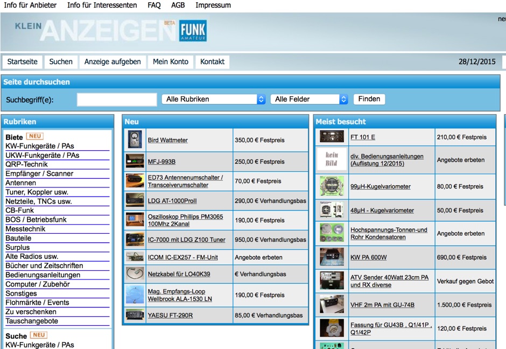The height and width of the screenshot is (349, 506).
Task: Select Bücher und Zeitschriften category
Action: click(44, 266)
